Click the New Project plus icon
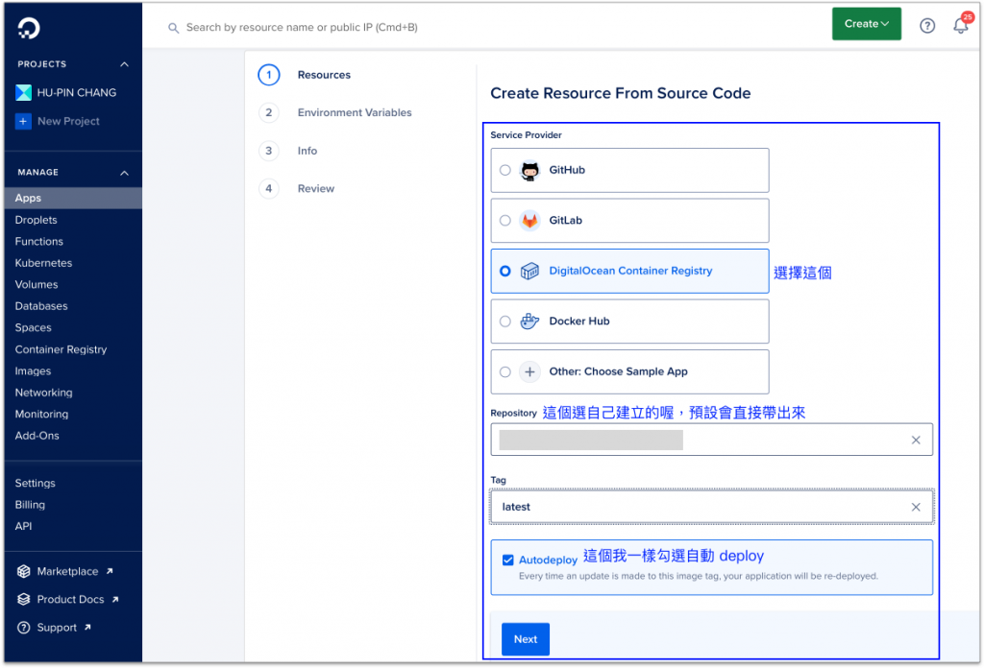This screenshot has height=668, width=984. pyautogui.click(x=23, y=121)
